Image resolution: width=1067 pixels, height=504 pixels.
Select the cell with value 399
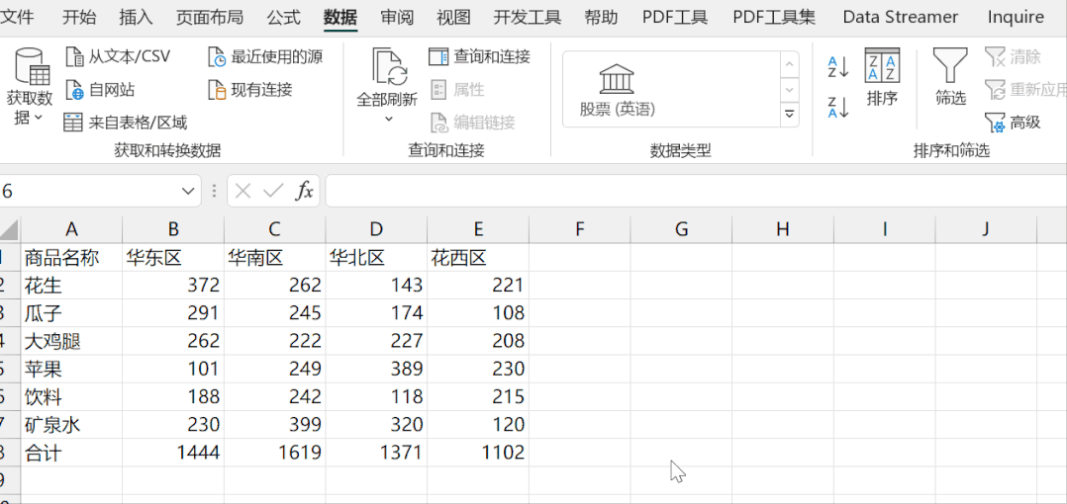pos(275,425)
